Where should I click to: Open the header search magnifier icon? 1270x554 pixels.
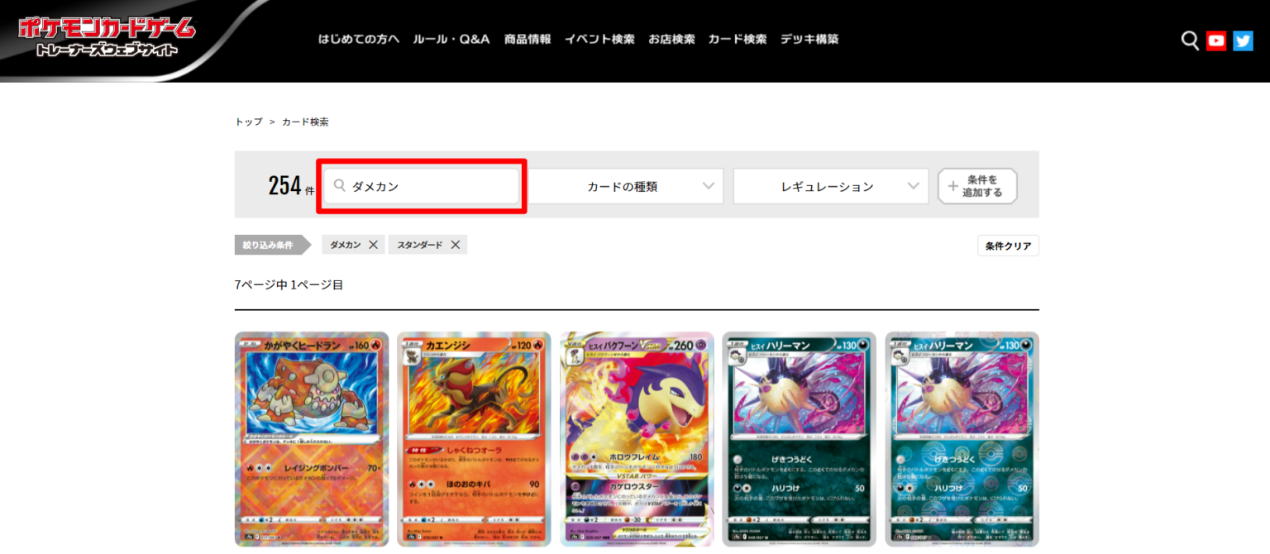(x=1190, y=41)
